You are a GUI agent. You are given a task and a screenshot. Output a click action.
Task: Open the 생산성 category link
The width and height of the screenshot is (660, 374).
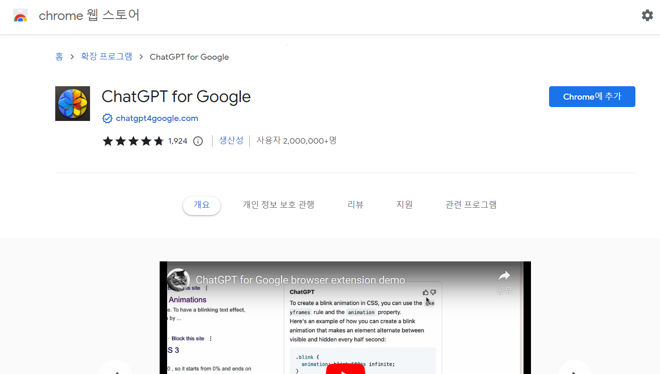[231, 140]
